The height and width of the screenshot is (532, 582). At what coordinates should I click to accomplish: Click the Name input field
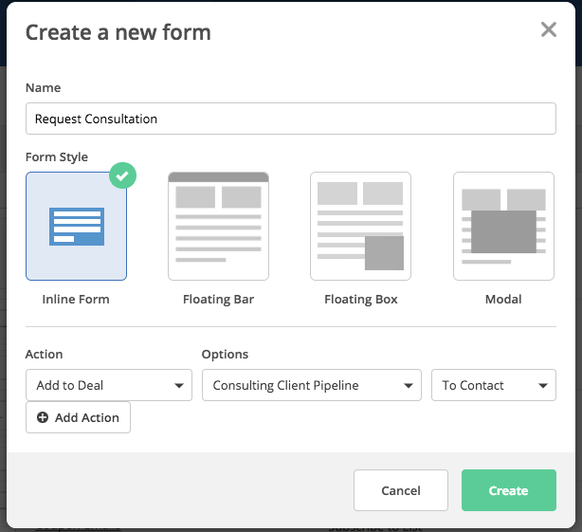(291, 119)
